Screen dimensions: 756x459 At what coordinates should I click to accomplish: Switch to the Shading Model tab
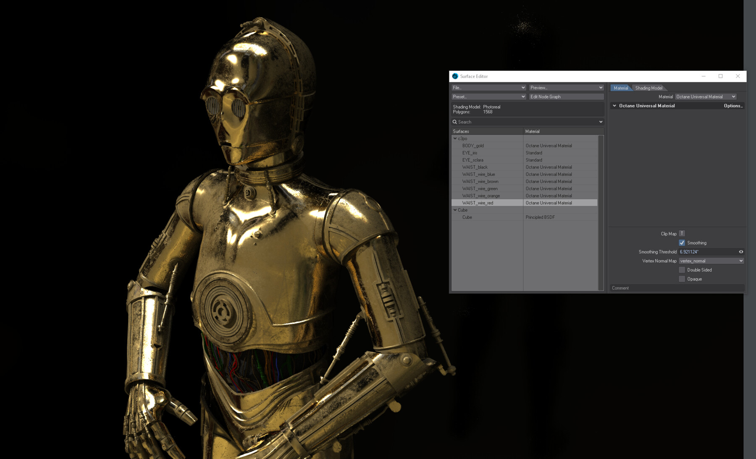648,88
